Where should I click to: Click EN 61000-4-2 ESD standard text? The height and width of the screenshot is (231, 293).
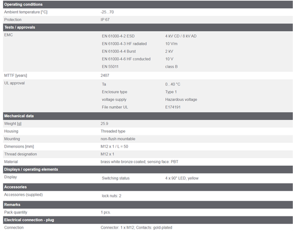click(118, 36)
